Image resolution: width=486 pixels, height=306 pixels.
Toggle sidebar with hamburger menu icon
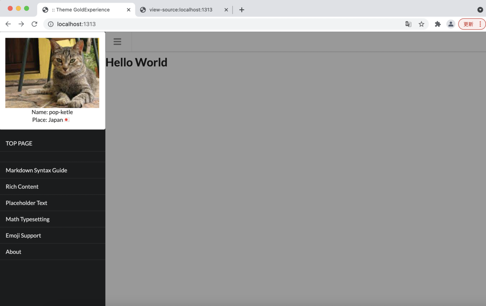click(x=117, y=42)
